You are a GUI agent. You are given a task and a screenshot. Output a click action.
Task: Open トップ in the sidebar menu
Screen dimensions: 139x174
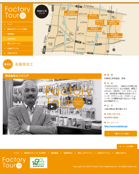tap(17, 24)
